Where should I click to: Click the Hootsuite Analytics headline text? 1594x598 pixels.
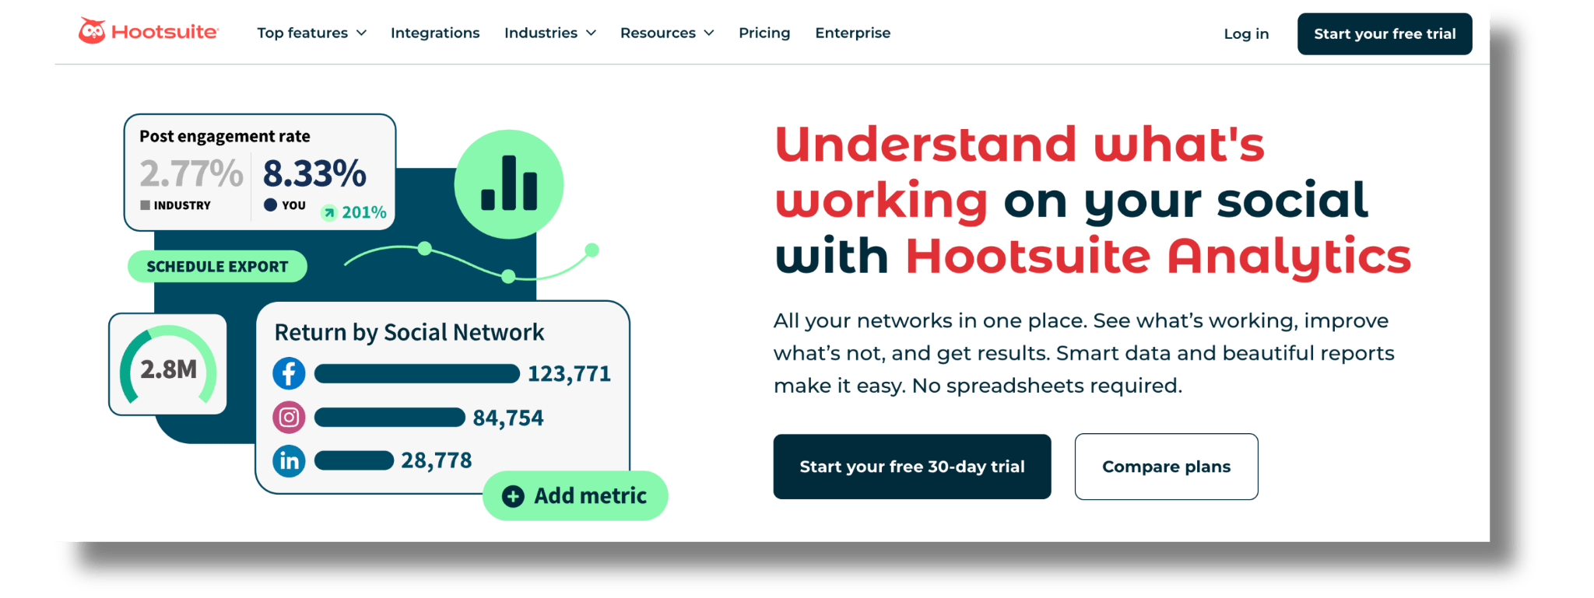(1158, 257)
